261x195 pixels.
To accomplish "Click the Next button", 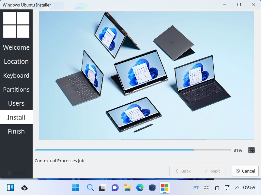I will point(212,171).
